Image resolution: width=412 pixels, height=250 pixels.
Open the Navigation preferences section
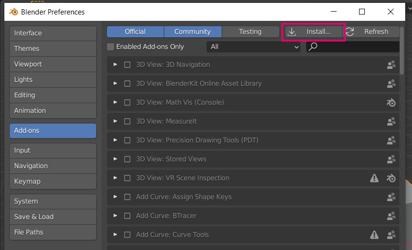pos(53,166)
